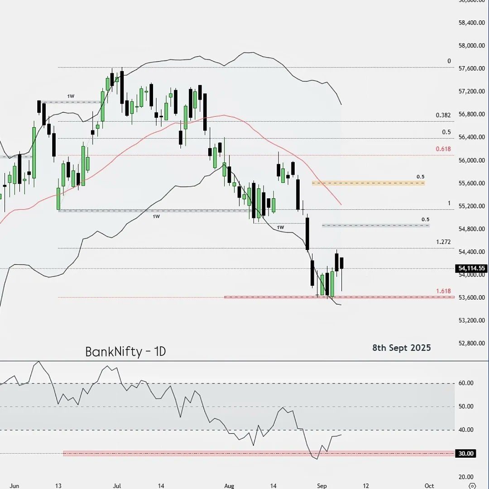Click the 55,600.00 price axis label
489x489 pixels.
(x=471, y=183)
